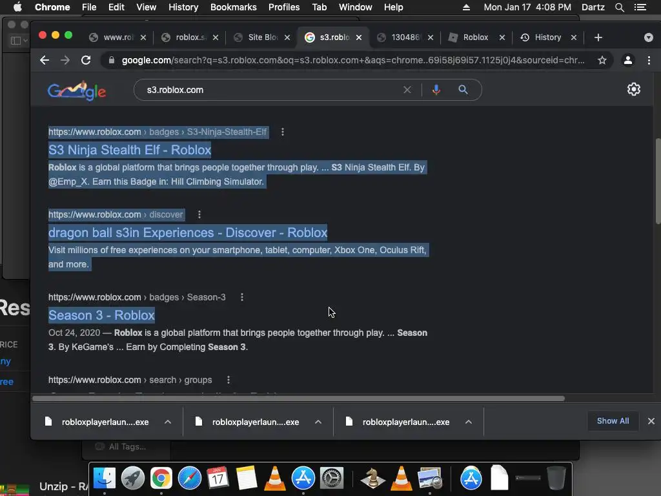Open Trash from the Dock
This screenshot has height=496, width=661.
[x=556, y=479]
